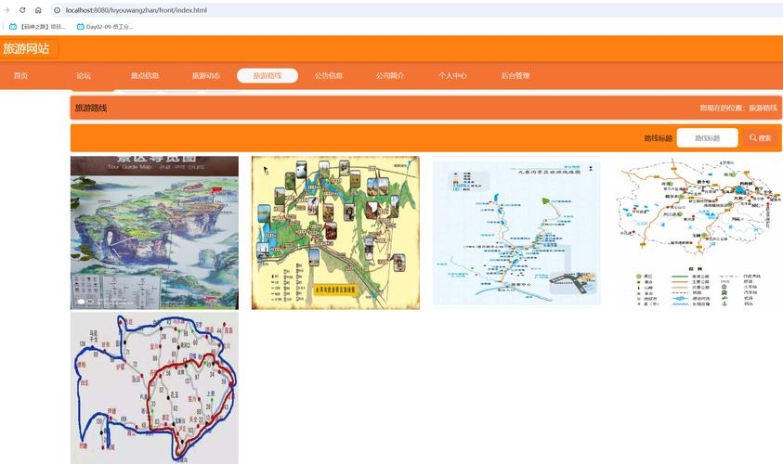Click the 旅游网站 site logo
This screenshot has height=464, width=783.
point(27,49)
